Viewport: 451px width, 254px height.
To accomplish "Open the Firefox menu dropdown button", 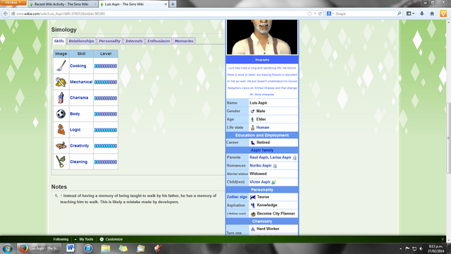I will point(13,3).
